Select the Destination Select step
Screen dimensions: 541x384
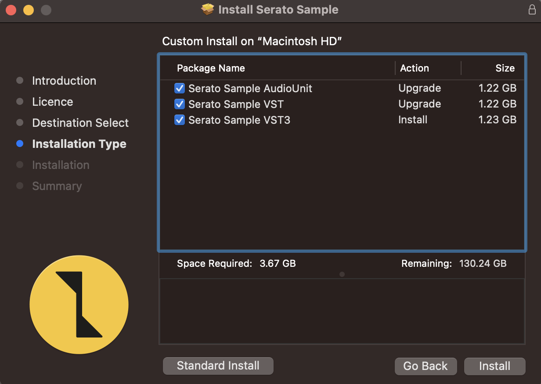coord(80,123)
